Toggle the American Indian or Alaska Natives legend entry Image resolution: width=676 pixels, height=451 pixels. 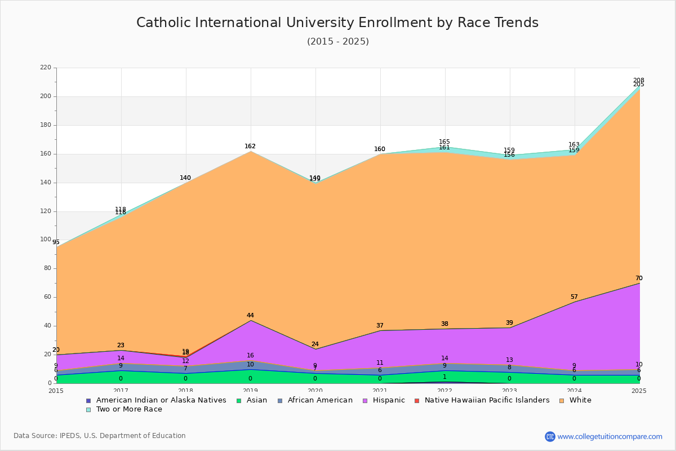click(x=156, y=400)
